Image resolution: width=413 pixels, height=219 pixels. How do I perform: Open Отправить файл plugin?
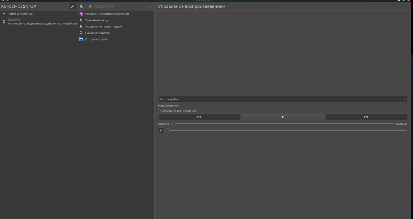pyautogui.click(x=115, y=40)
